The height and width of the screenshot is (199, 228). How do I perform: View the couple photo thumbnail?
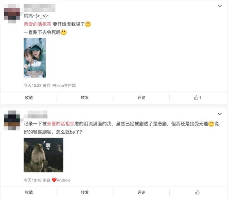[35, 58]
